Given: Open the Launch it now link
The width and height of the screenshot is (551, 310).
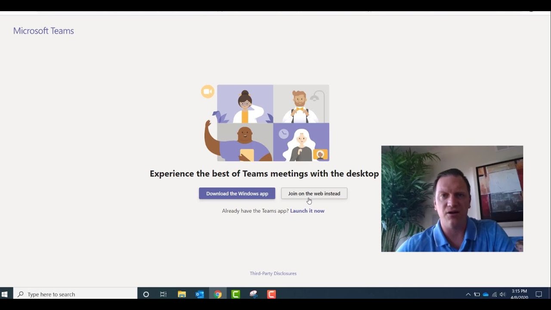Looking at the screenshot, I should (307, 211).
